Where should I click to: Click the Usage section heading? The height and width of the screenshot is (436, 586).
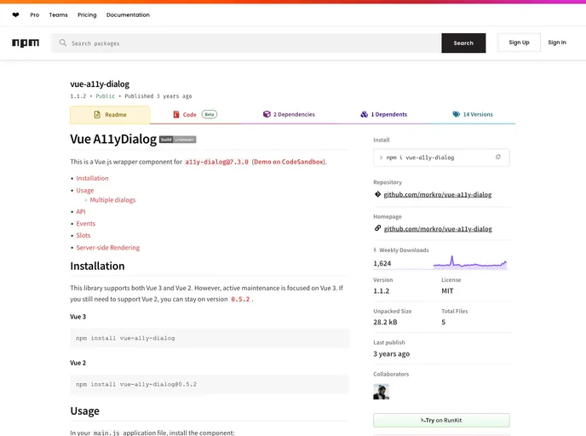click(85, 411)
